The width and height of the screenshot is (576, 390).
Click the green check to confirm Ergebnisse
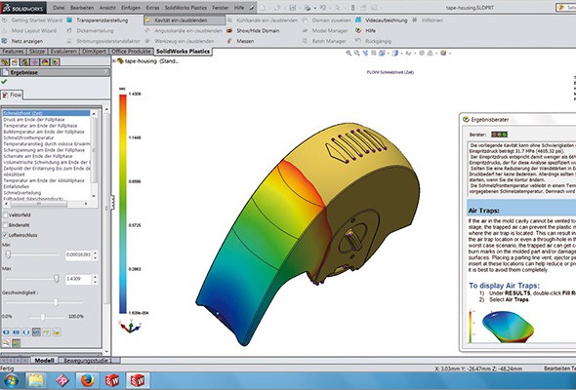(4, 82)
